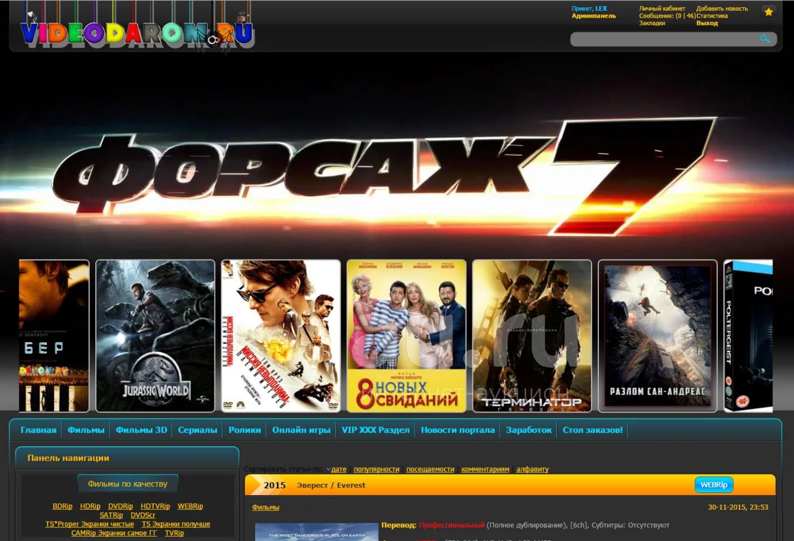Image resolution: width=794 pixels, height=541 pixels.
Task: Open the Фильмы menu item
Action: (86, 430)
